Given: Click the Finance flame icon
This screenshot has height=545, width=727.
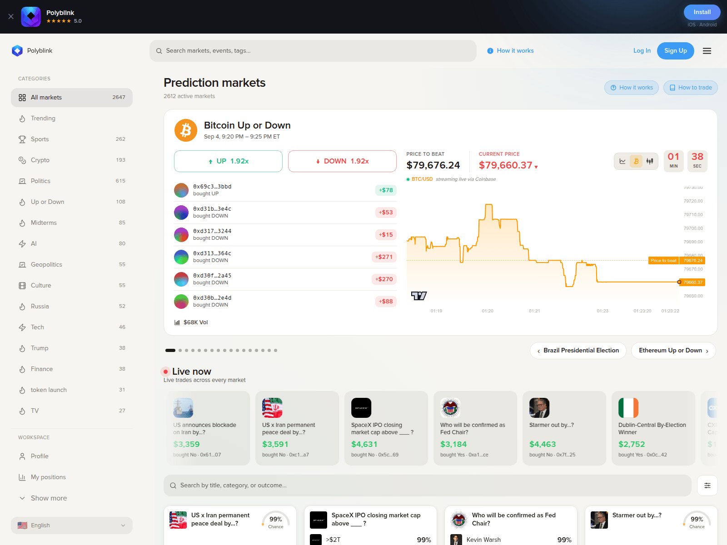Looking at the screenshot, I should pyautogui.click(x=22, y=369).
